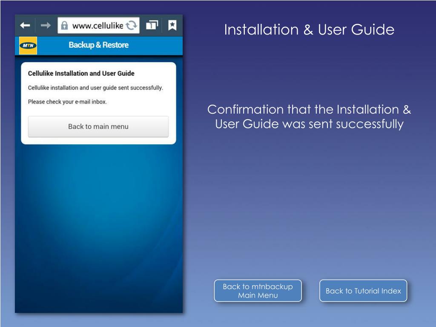Click text 'sent successfully' message line
This screenshot has height=327, width=436.
coord(95,88)
